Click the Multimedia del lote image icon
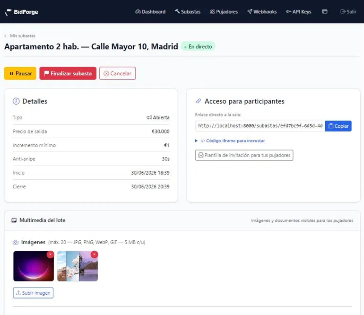 (14, 220)
